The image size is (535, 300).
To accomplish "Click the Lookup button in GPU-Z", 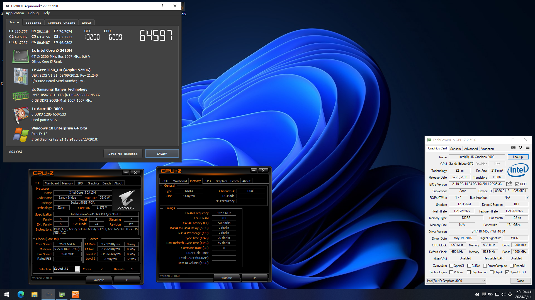I will 518,157.
